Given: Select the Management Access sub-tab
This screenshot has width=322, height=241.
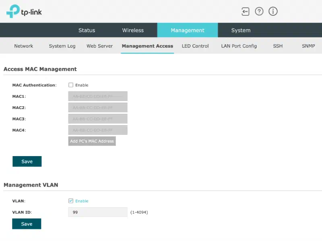Looking at the screenshot, I should click(147, 46).
